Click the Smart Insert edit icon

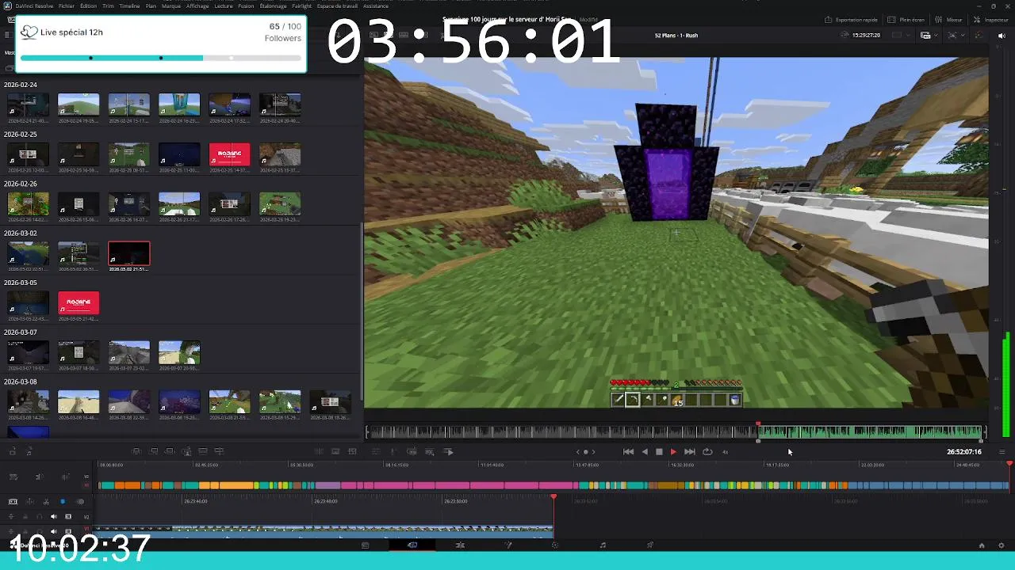136,451
